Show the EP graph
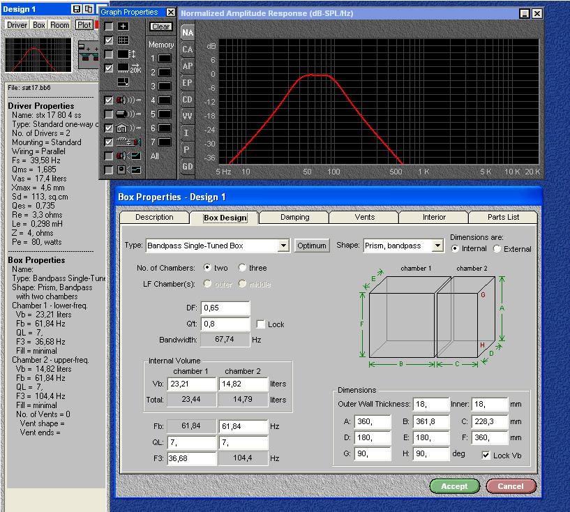The width and height of the screenshot is (570, 512). click(x=188, y=83)
